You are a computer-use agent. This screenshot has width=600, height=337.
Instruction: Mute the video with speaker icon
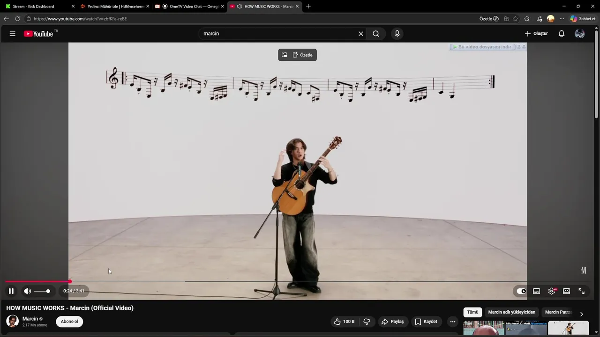coord(28,291)
